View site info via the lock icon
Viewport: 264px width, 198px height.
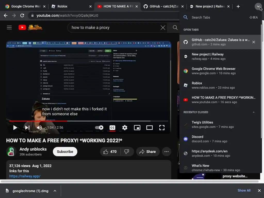click(x=32, y=15)
